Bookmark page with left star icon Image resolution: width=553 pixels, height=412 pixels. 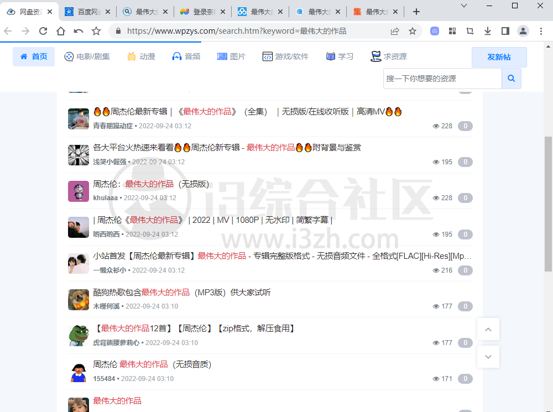[x=96, y=31]
